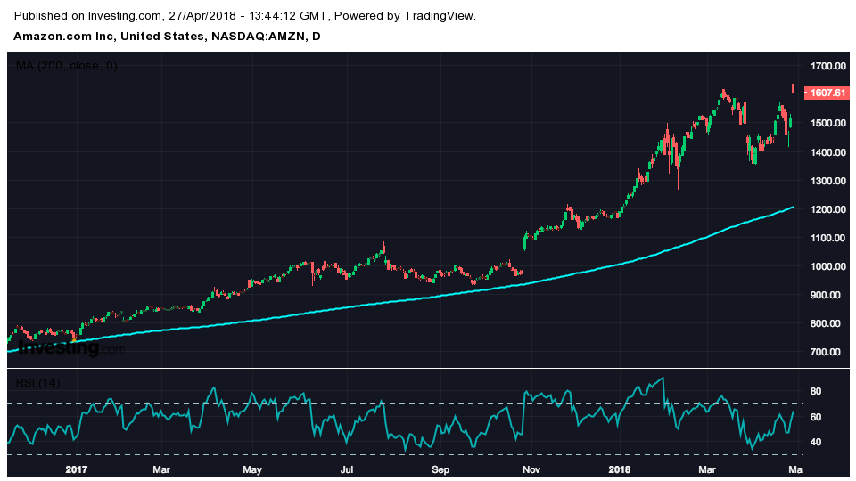The width and height of the screenshot is (856, 481).
Task: Click the RSI peak above 80 in early 2018
Action: click(x=662, y=379)
